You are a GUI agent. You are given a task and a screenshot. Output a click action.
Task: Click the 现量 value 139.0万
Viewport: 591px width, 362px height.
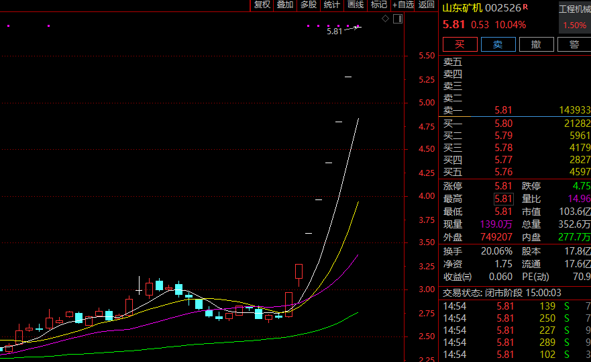pyautogui.click(x=496, y=224)
